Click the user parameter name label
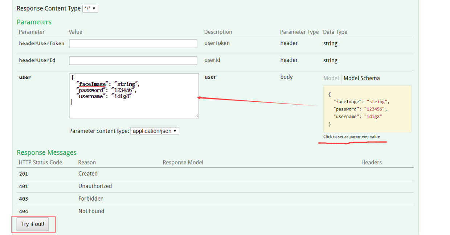450x235 pixels. tap(25, 77)
